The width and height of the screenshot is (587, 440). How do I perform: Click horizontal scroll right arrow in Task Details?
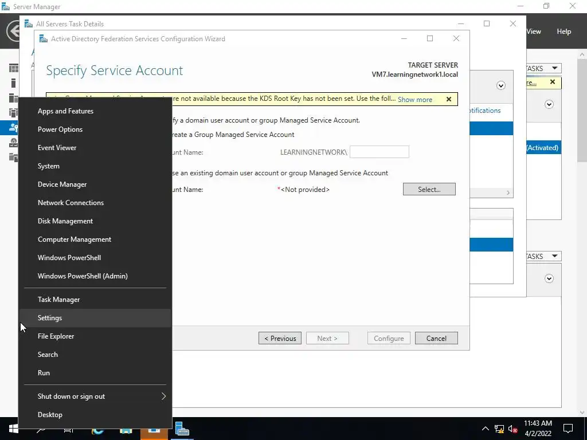click(x=508, y=192)
